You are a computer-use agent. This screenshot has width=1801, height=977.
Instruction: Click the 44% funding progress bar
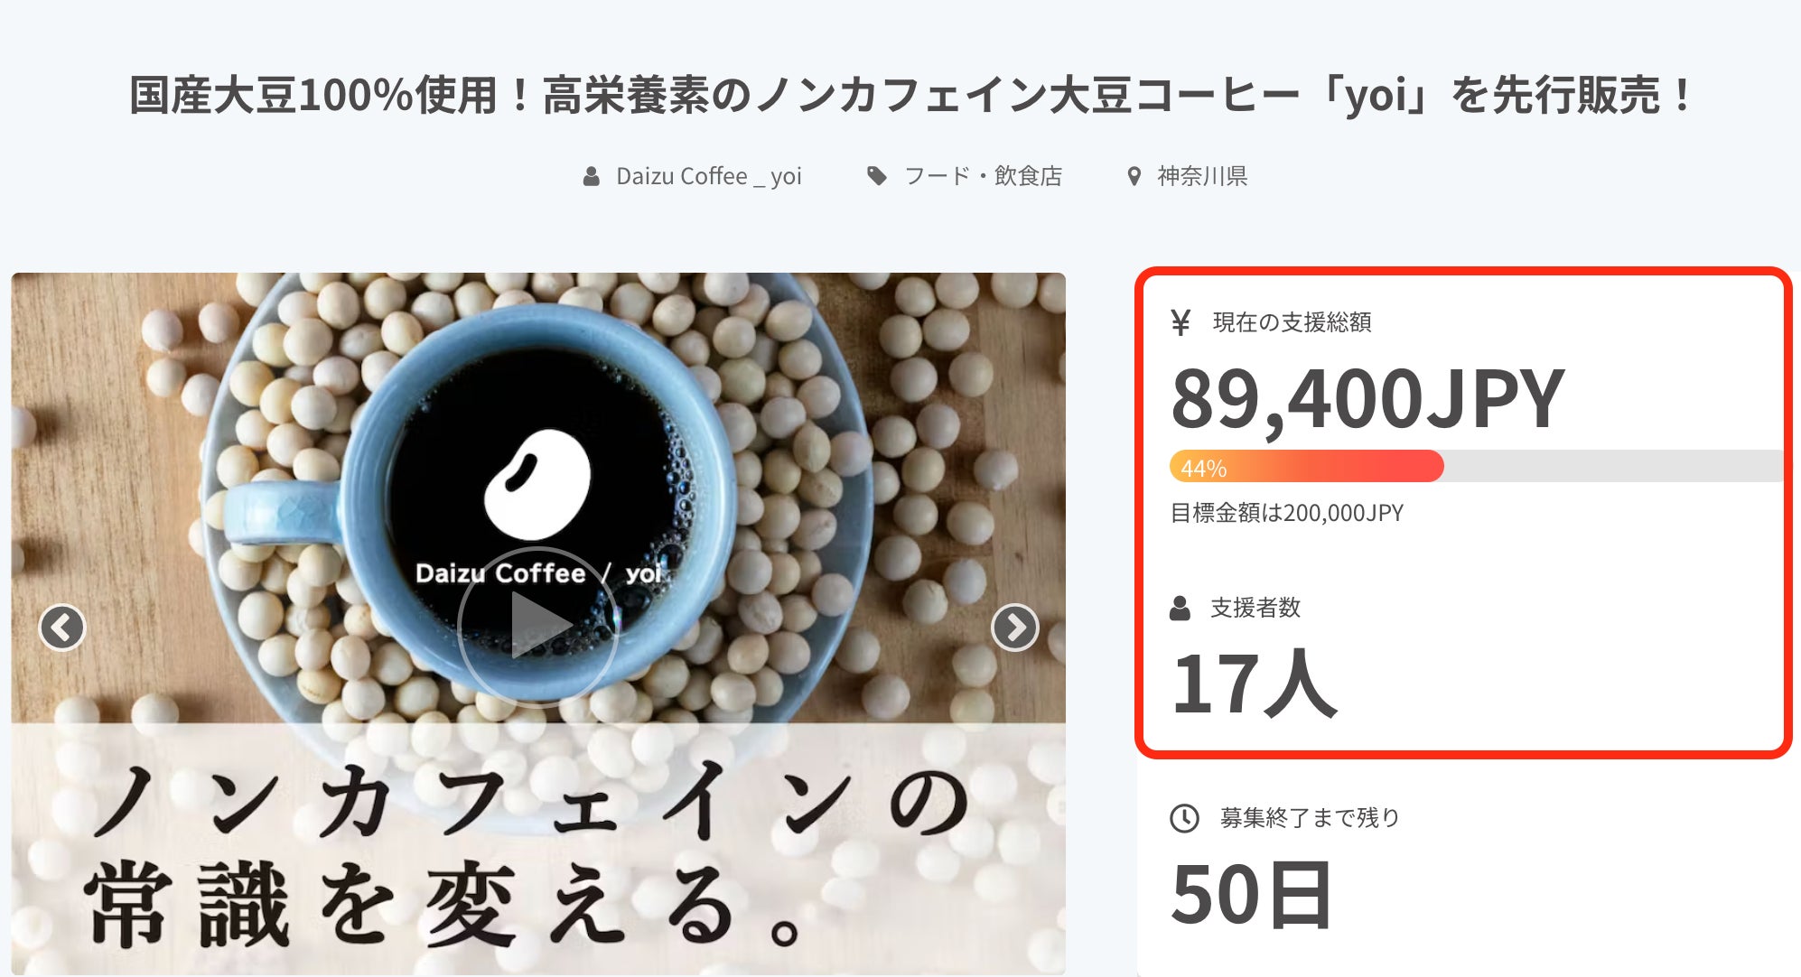tap(1476, 467)
